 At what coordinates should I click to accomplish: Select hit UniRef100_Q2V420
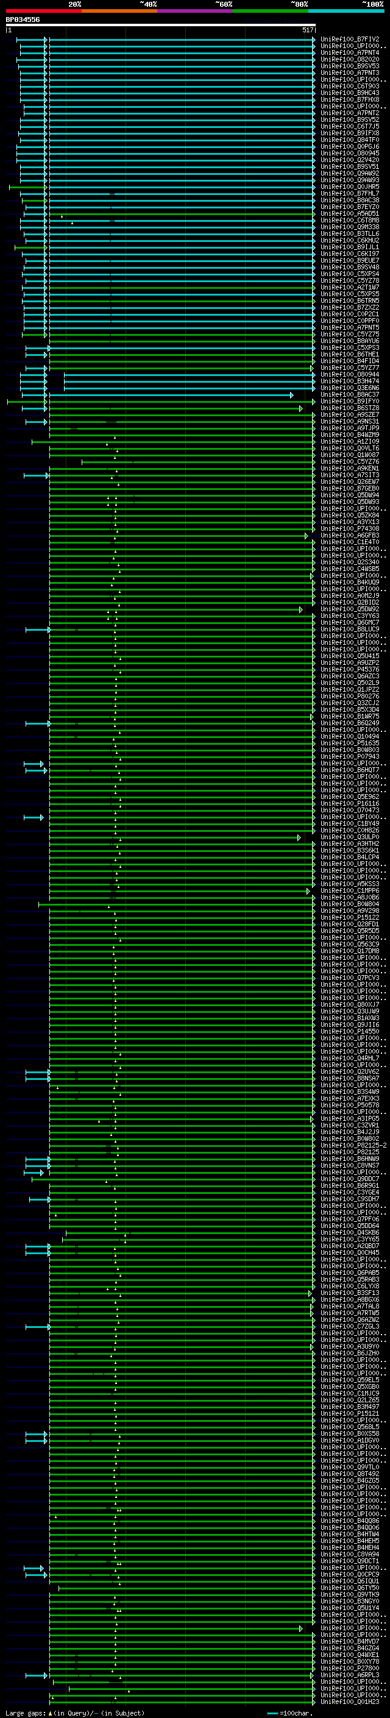[x=350, y=160]
